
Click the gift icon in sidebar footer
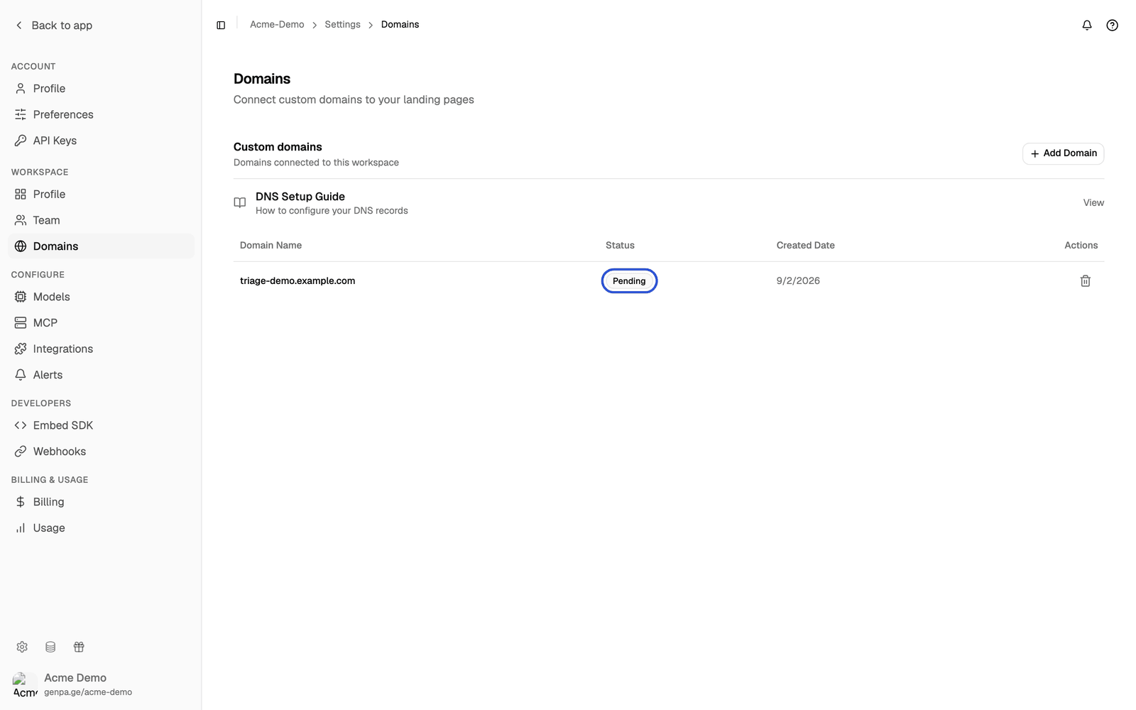point(79,647)
